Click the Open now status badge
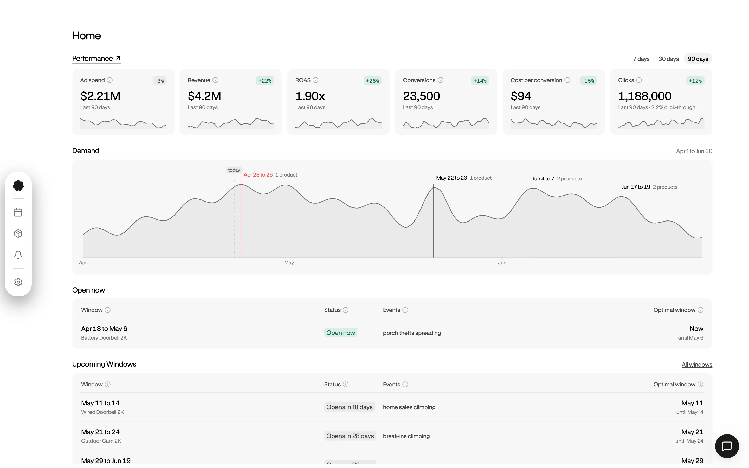Viewport: 749px width, 468px height. (x=340, y=333)
